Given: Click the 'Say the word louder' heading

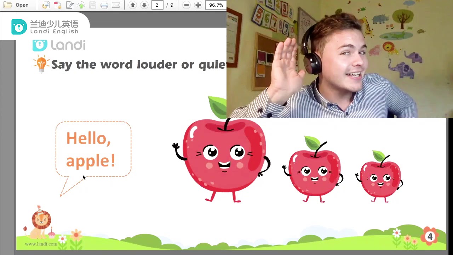Looking at the screenshot, I should pos(139,64).
